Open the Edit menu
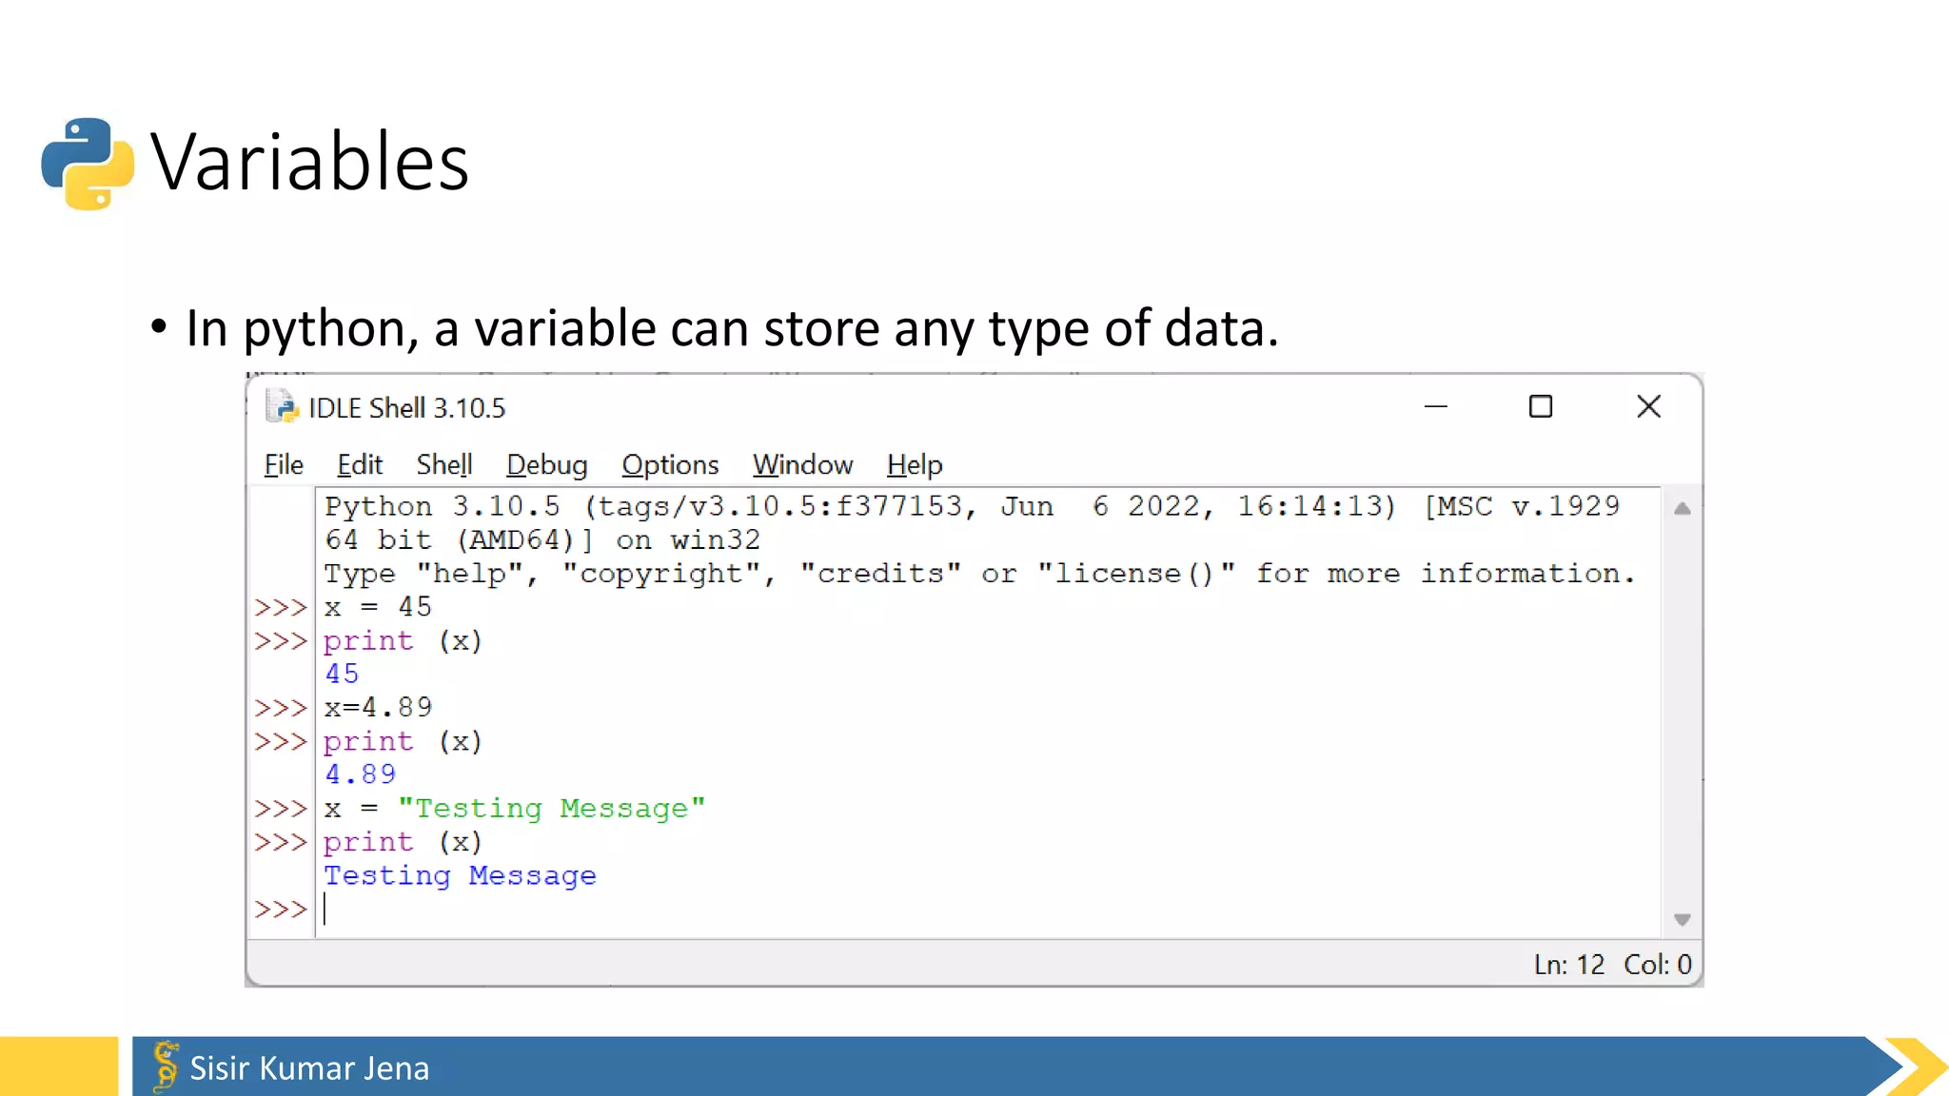 pyautogui.click(x=360, y=464)
